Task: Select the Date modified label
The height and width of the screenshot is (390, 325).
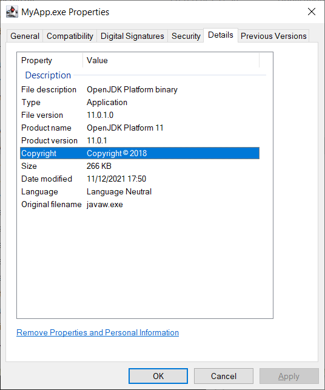Action: pos(47,179)
